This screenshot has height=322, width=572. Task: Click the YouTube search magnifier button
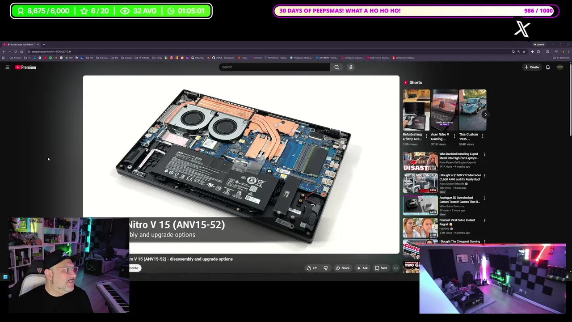coord(336,67)
